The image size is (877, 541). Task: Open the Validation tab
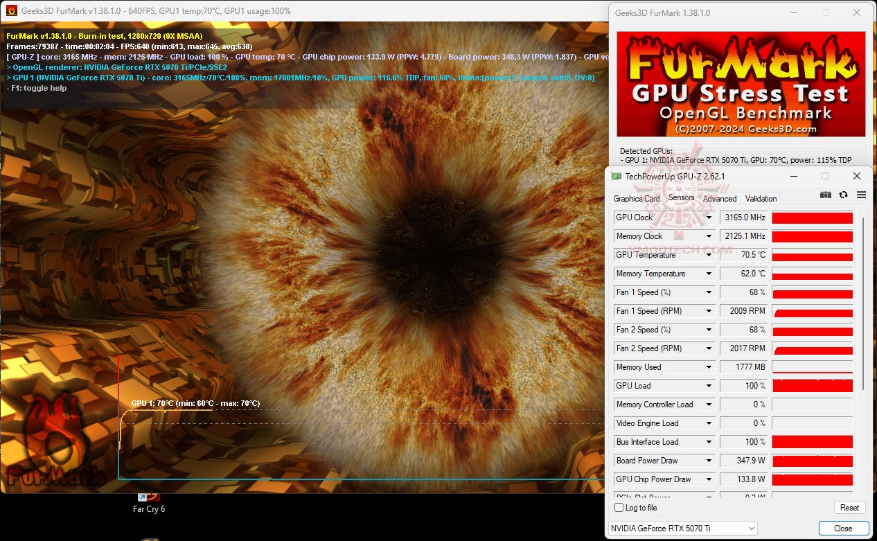(x=761, y=198)
